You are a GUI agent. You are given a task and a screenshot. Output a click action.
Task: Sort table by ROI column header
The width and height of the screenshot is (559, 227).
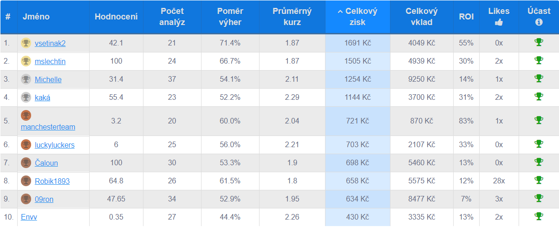click(x=466, y=17)
